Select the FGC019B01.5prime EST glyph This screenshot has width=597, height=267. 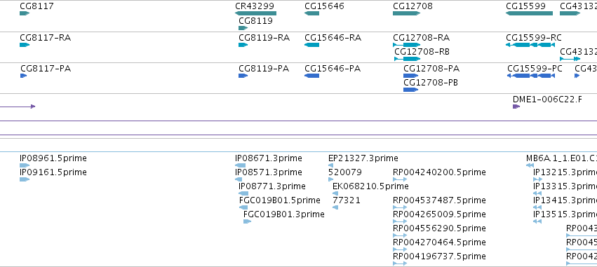tap(243, 207)
